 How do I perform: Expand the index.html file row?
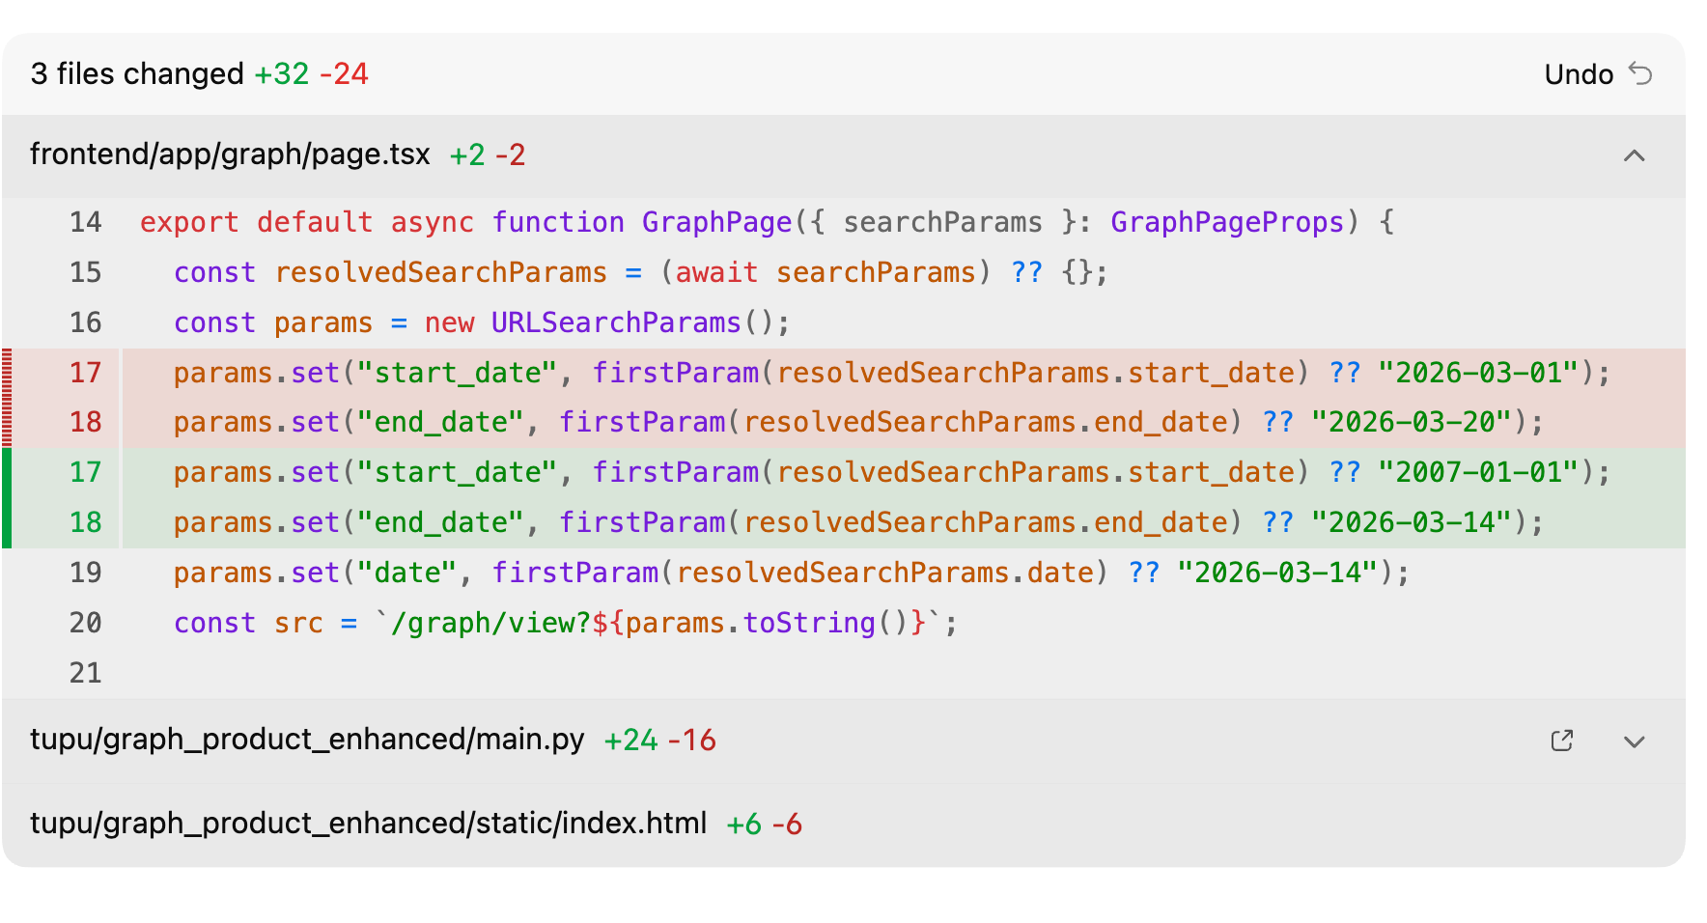click(368, 824)
